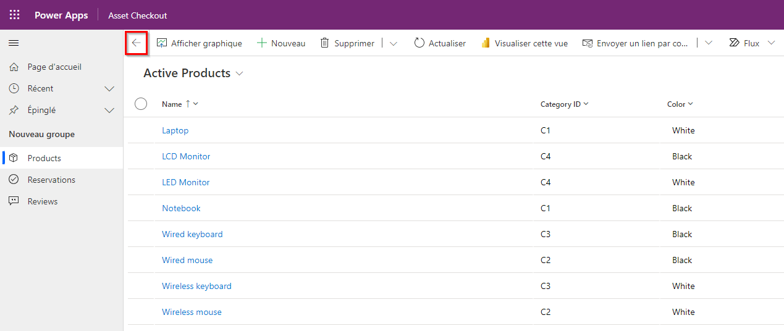This screenshot has width=784, height=331.
Task: Open the LCD Monitor record
Action: point(186,156)
